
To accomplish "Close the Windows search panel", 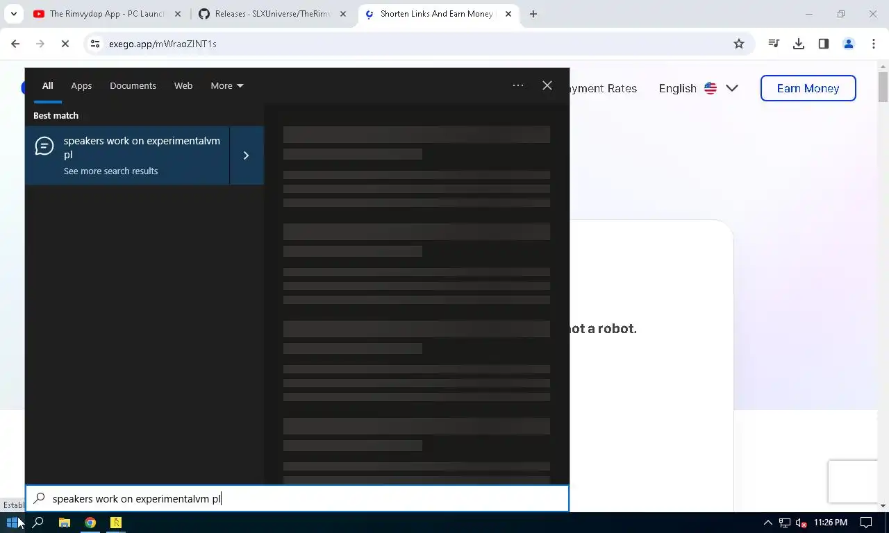I will [x=547, y=85].
